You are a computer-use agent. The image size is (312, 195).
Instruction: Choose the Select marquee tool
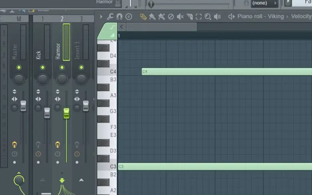[199, 17]
